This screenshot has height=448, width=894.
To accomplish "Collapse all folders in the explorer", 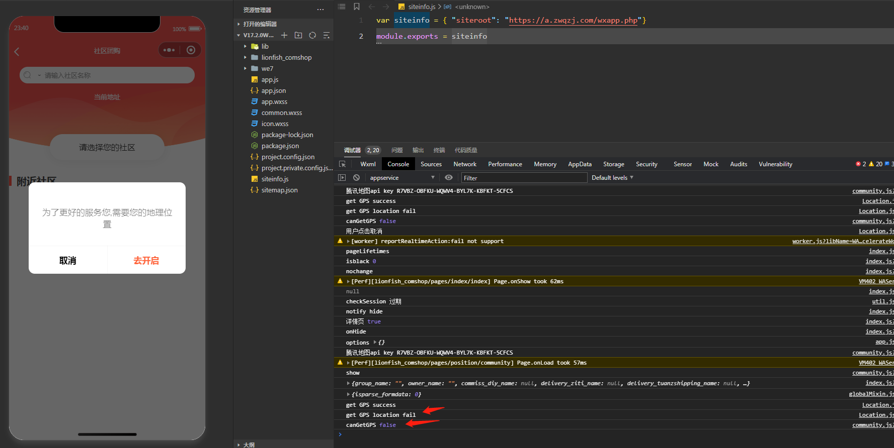I will pyautogui.click(x=327, y=35).
